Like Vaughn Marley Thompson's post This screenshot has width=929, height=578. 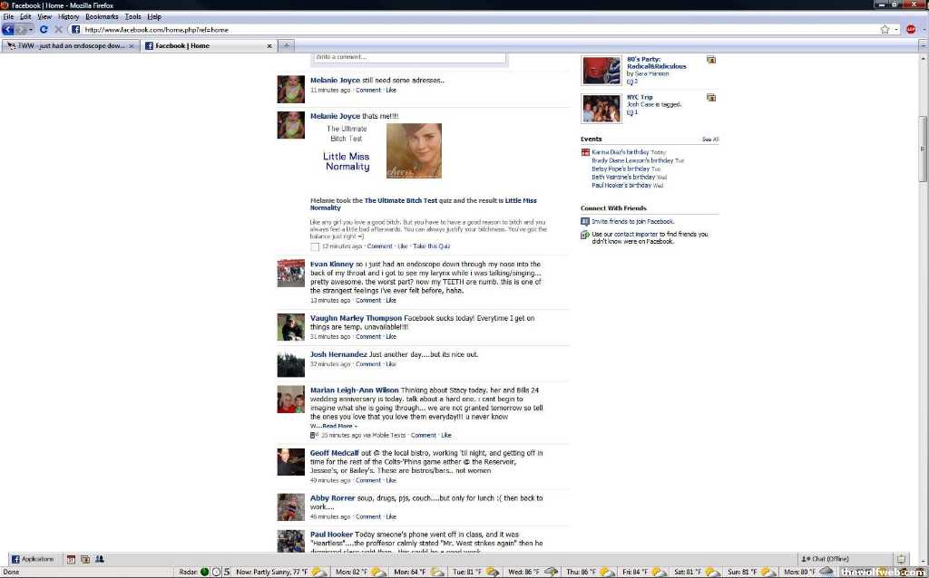coord(391,337)
